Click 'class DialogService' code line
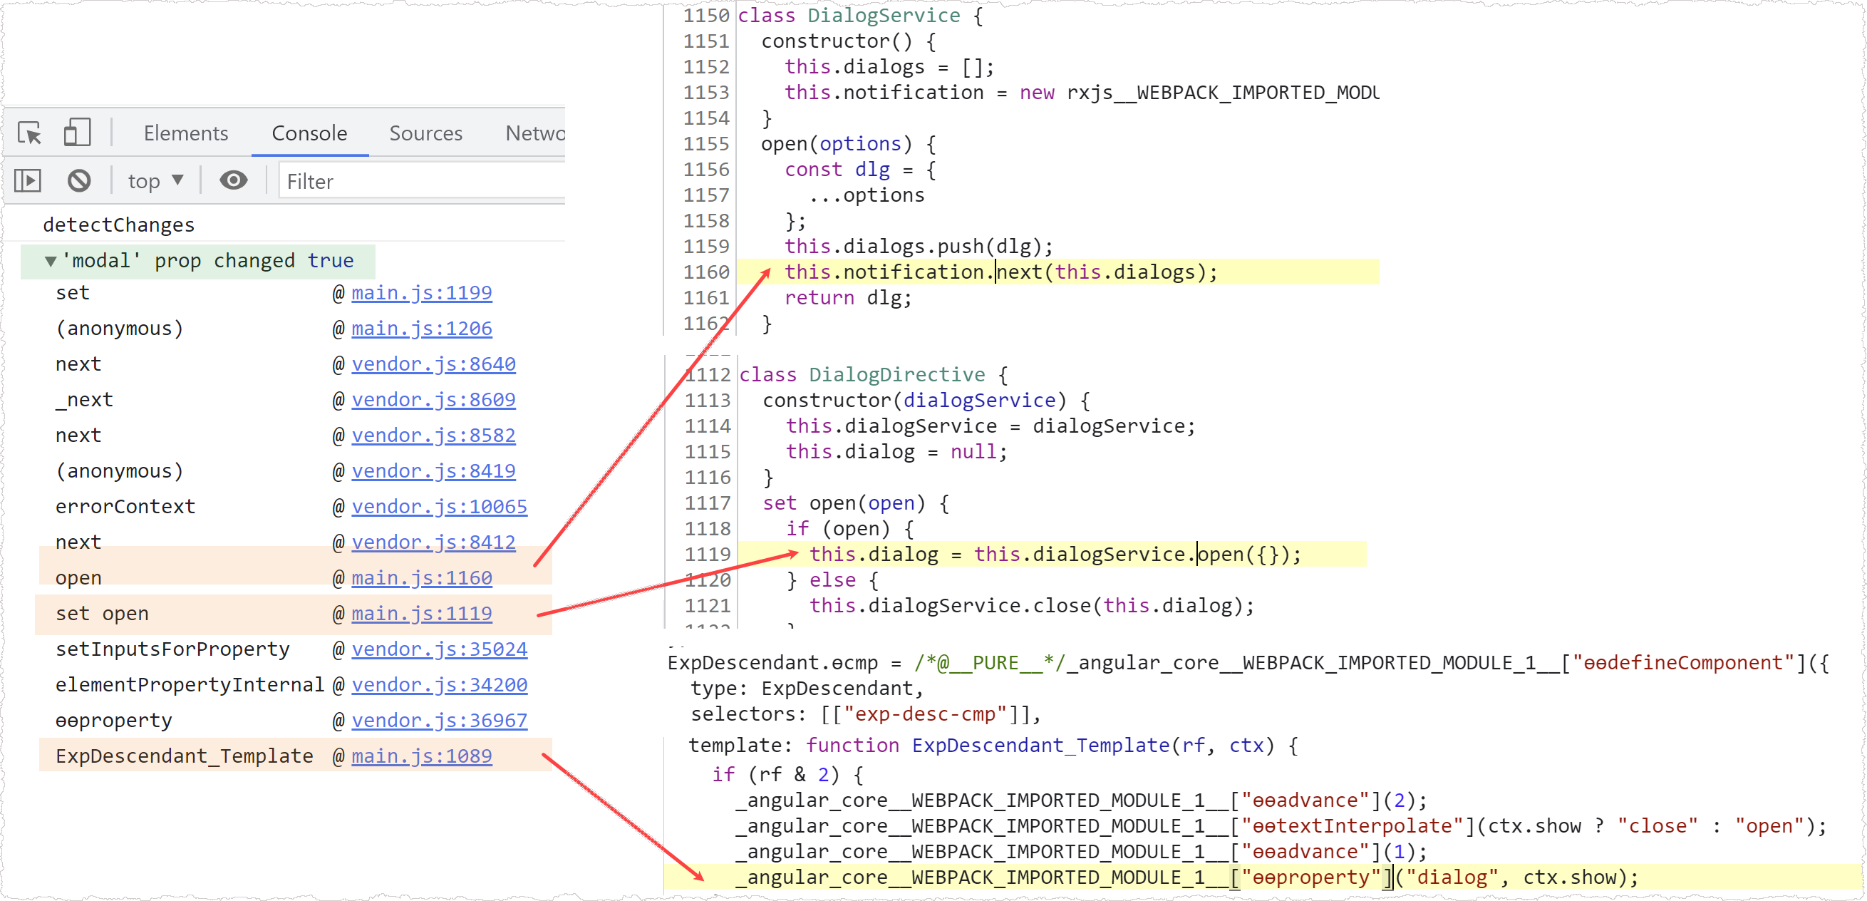 (861, 15)
